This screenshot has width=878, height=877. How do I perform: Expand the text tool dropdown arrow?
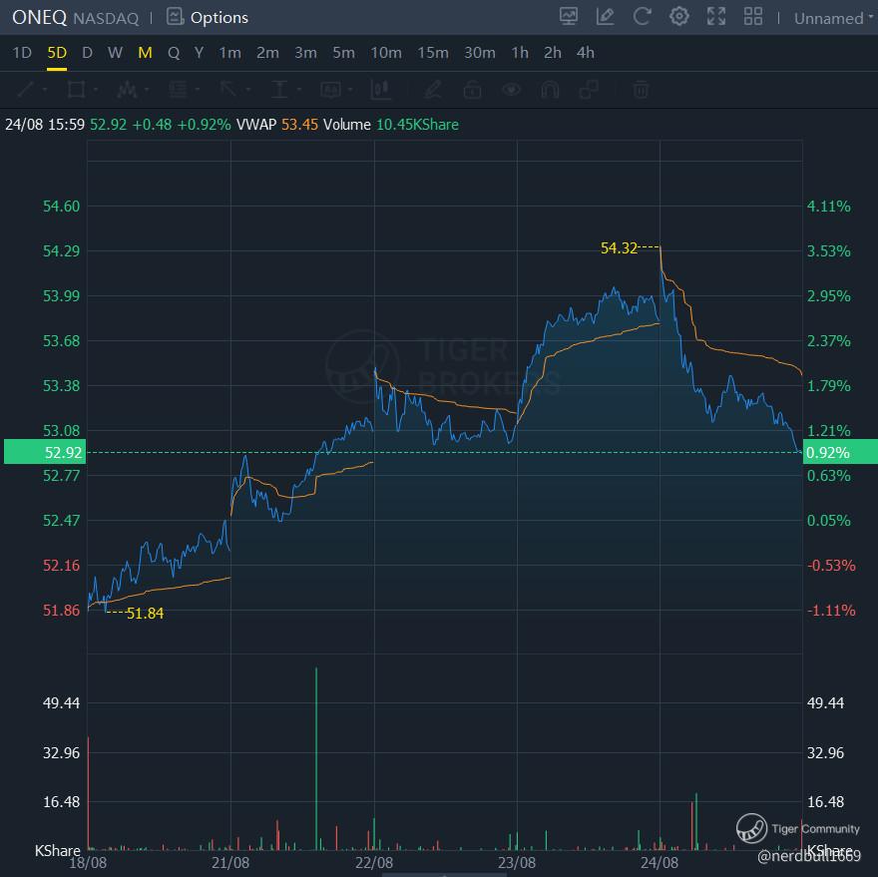click(x=350, y=90)
